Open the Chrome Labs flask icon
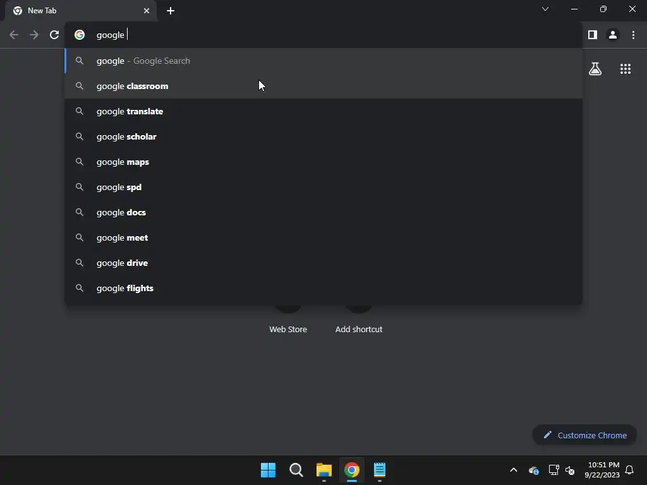 (x=595, y=69)
